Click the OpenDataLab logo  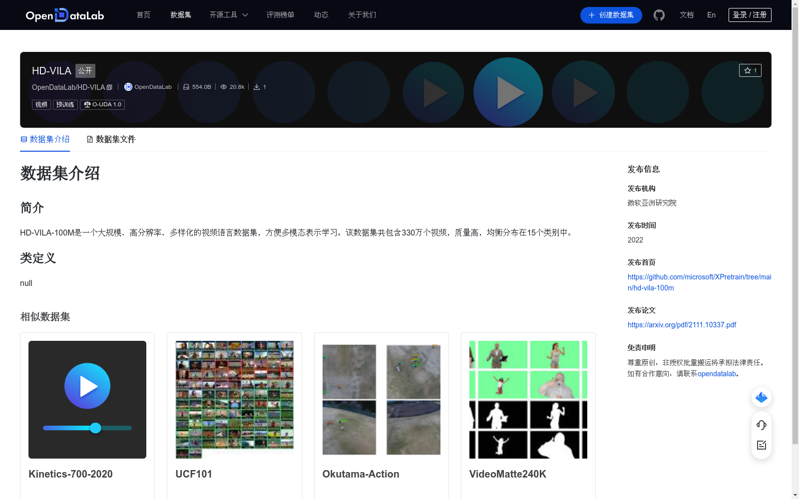point(65,15)
